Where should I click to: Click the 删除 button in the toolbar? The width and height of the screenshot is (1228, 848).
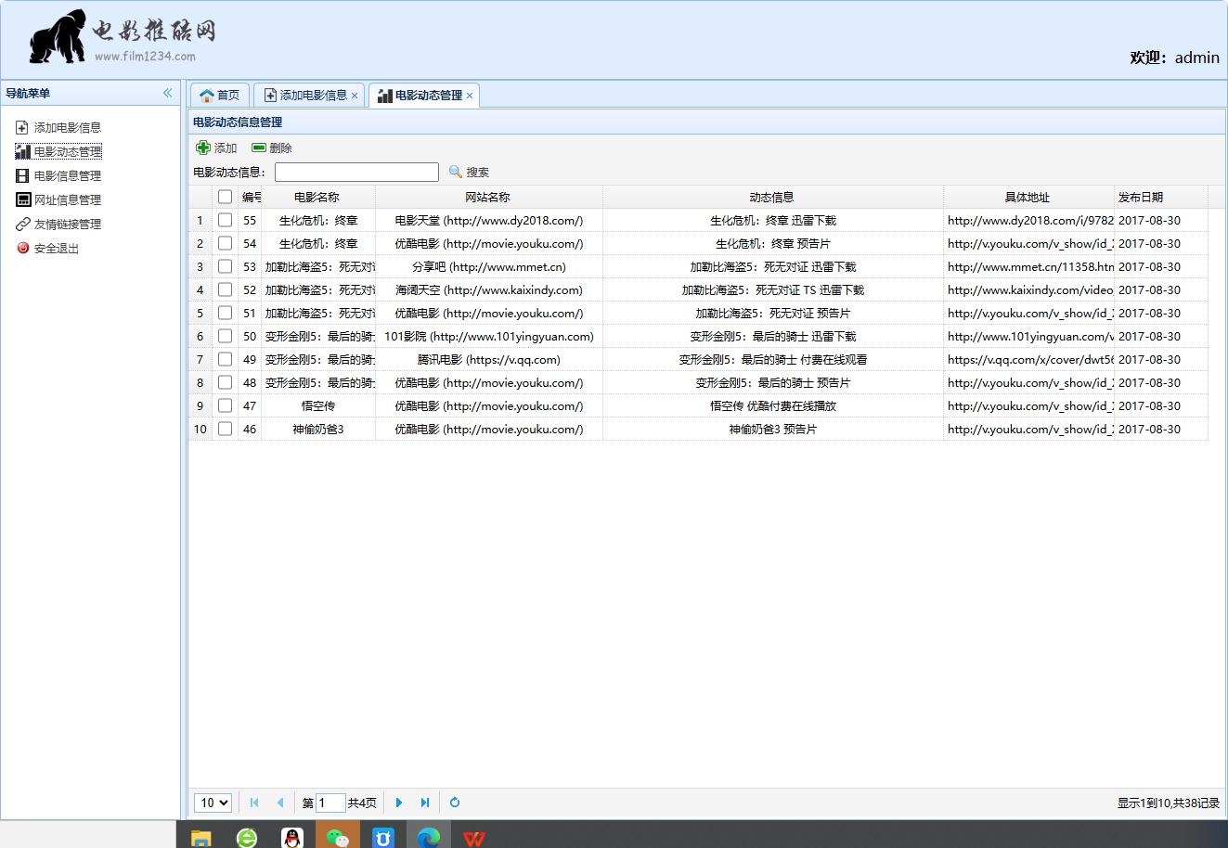pyautogui.click(x=272, y=148)
